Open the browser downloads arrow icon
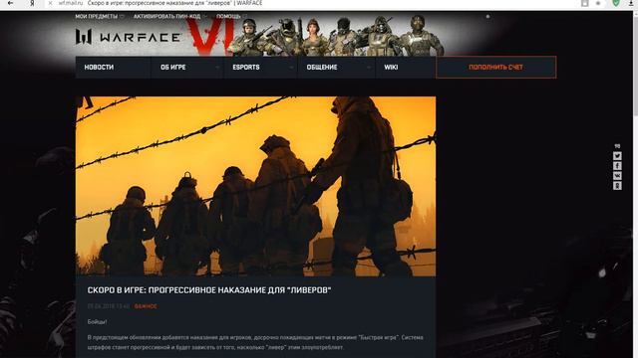 pyautogui.click(x=631, y=3)
